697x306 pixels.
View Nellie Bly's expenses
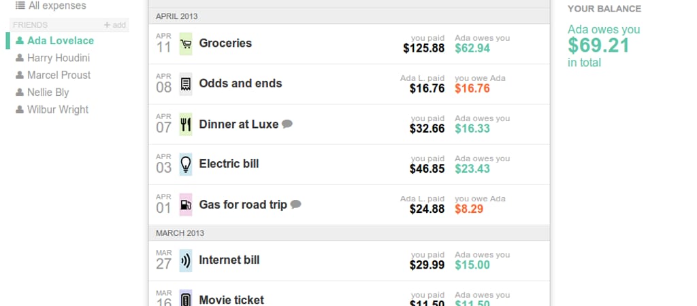click(x=48, y=92)
